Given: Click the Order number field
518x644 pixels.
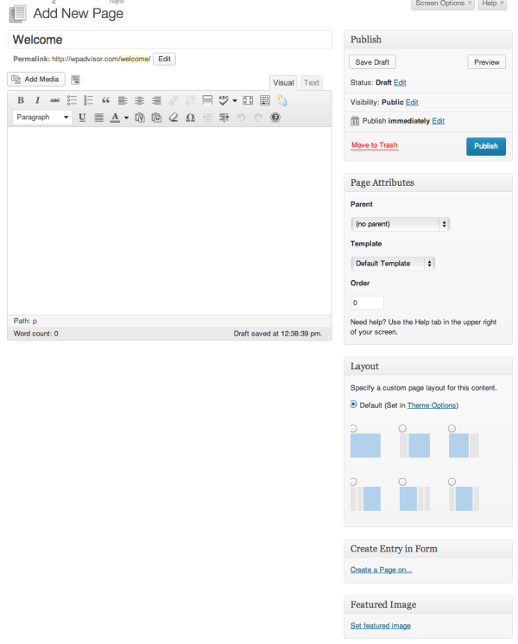Looking at the screenshot, I should 367,303.
